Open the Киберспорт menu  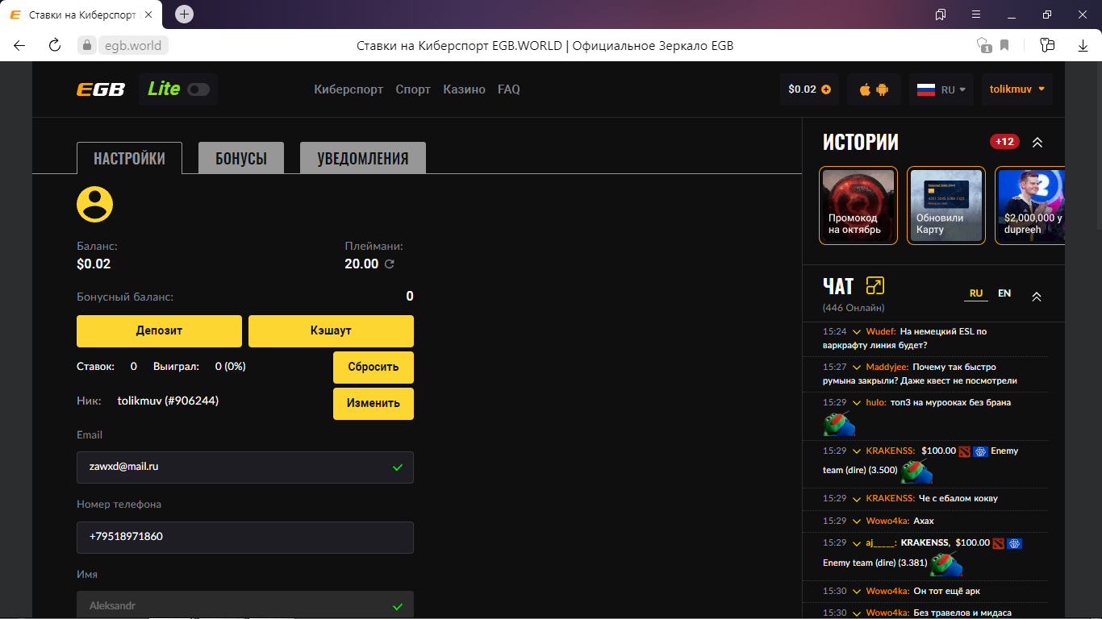coord(349,89)
